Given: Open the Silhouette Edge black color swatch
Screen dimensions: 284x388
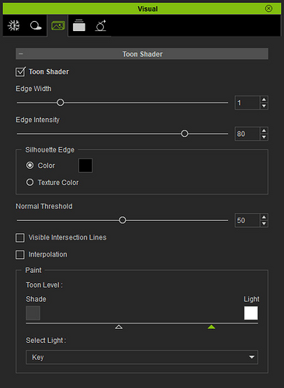Looking at the screenshot, I should 85,166.
